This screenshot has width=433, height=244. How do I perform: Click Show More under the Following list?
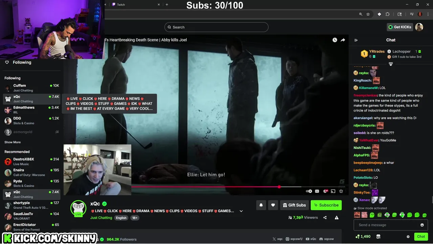pos(13,142)
